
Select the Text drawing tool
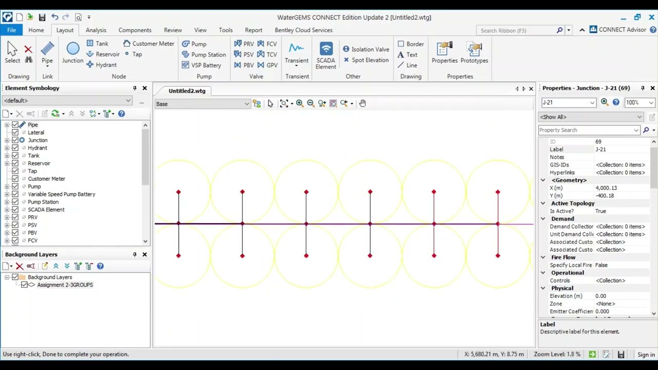[x=407, y=54]
